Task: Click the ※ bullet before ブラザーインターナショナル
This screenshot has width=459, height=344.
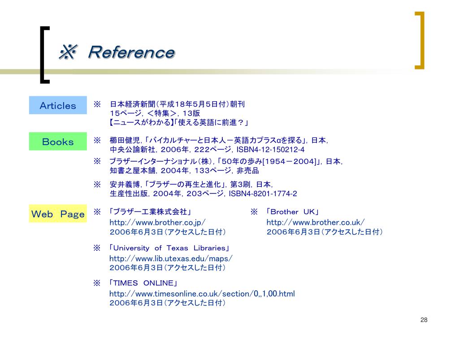Action: point(97,161)
